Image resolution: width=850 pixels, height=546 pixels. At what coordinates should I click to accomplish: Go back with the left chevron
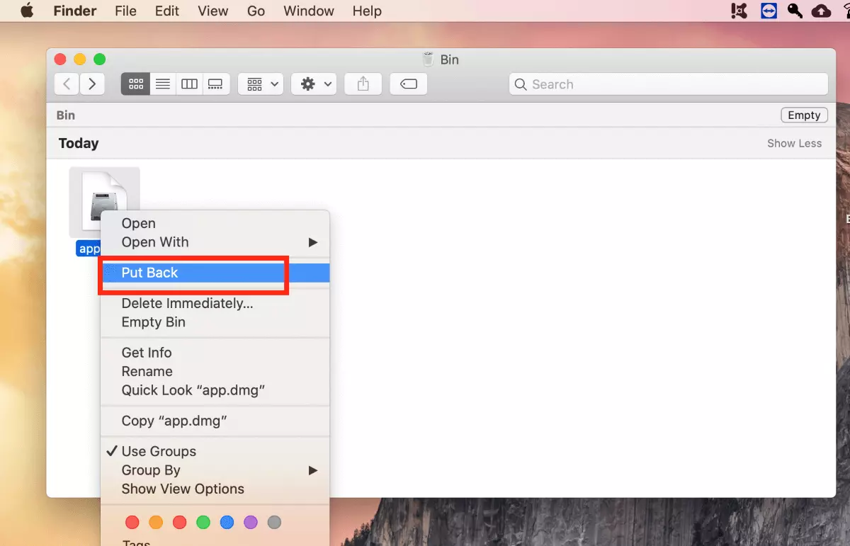pyautogui.click(x=67, y=84)
